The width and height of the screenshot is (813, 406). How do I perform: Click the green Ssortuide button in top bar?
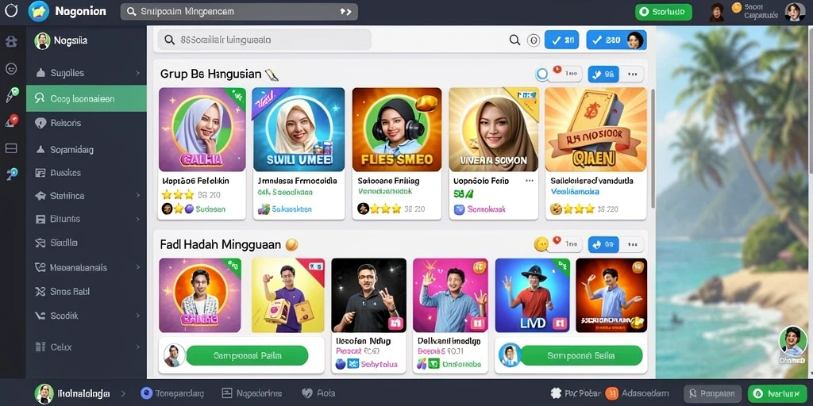tap(664, 11)
